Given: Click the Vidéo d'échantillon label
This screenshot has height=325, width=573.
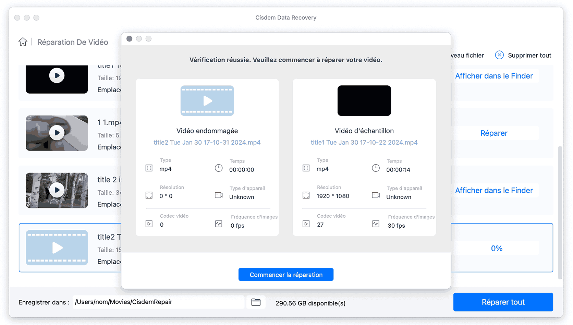Looking at the screenshot, I should coord(364,131).
